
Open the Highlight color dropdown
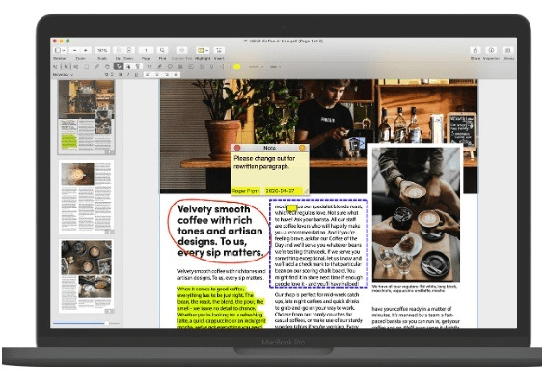point(203,50)
